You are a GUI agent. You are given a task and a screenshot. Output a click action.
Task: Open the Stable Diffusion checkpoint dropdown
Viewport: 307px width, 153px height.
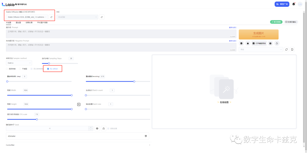click(x=27, y=17)
